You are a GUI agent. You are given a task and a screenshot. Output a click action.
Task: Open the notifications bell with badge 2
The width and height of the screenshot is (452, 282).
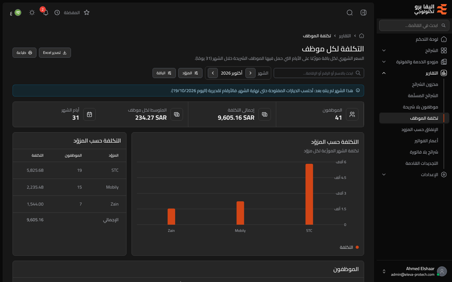point(46,13)
